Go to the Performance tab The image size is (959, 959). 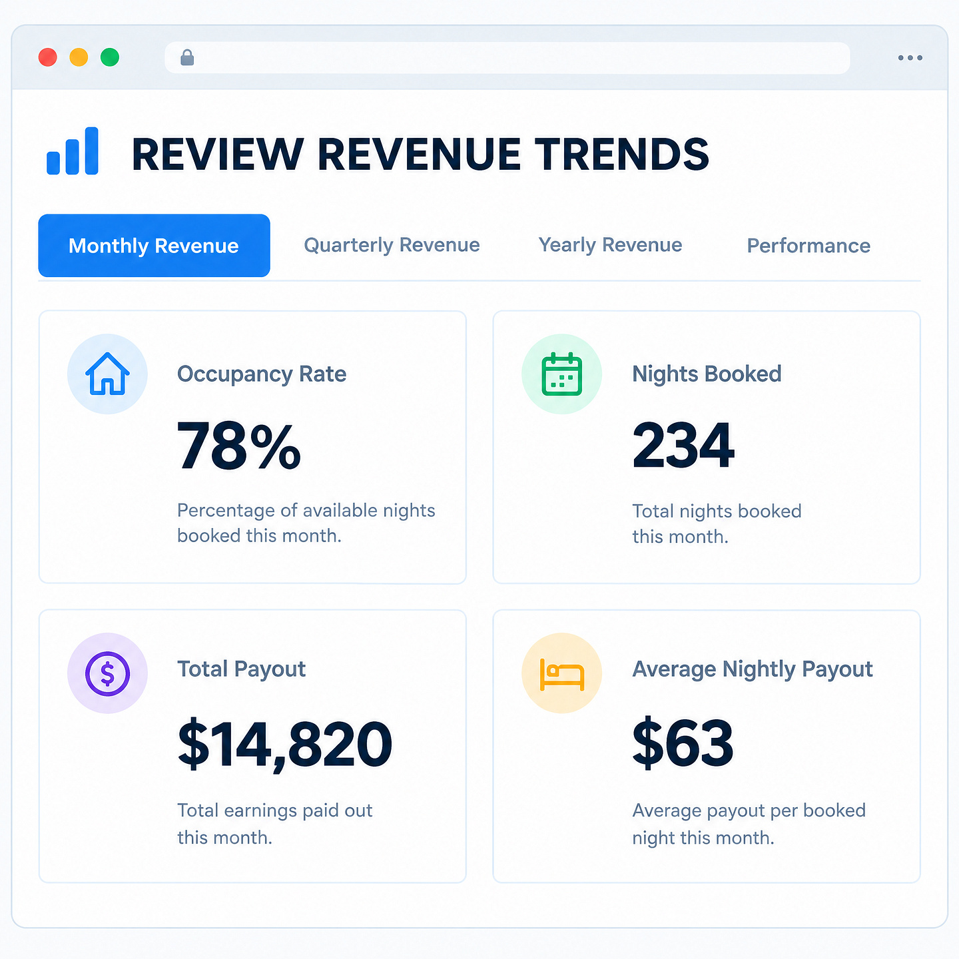tap(808, 246)
